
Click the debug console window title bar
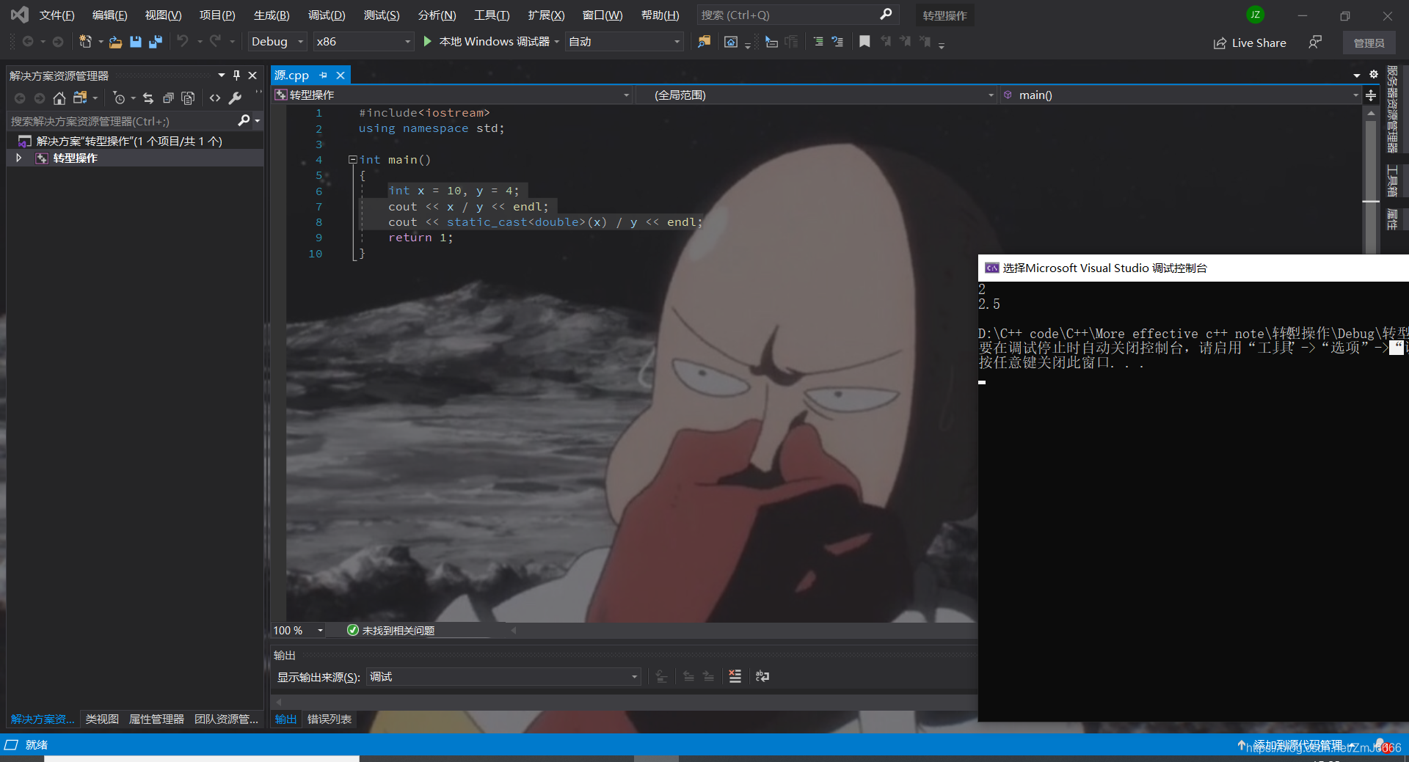[x=1193, y=268]
